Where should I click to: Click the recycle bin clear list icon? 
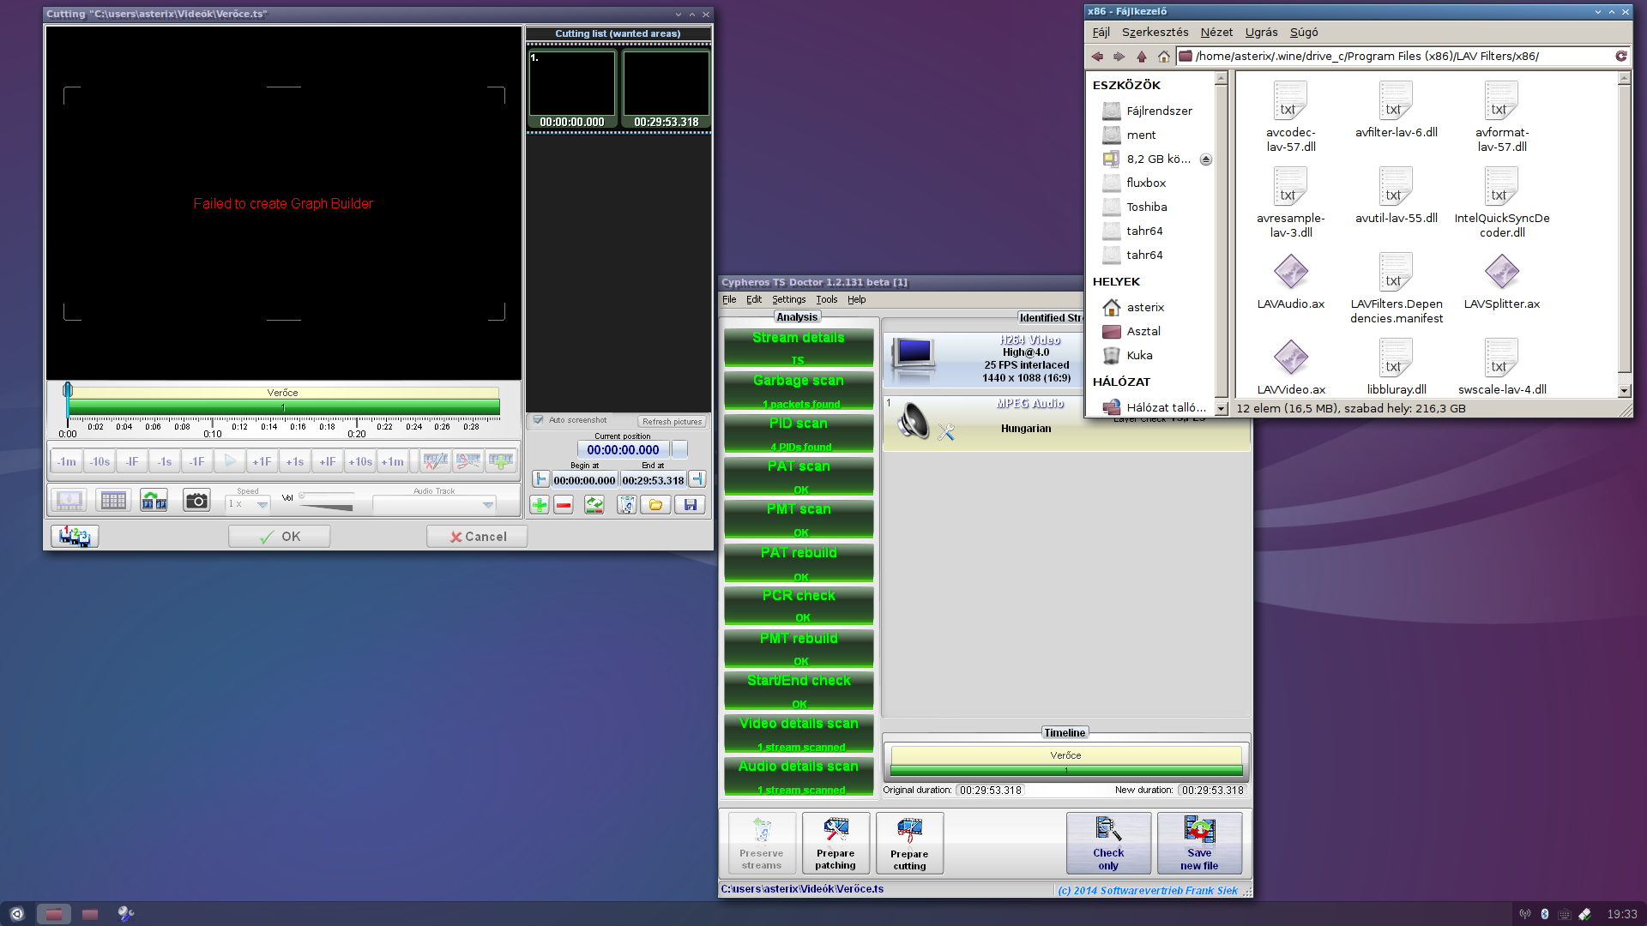[627, 505]
